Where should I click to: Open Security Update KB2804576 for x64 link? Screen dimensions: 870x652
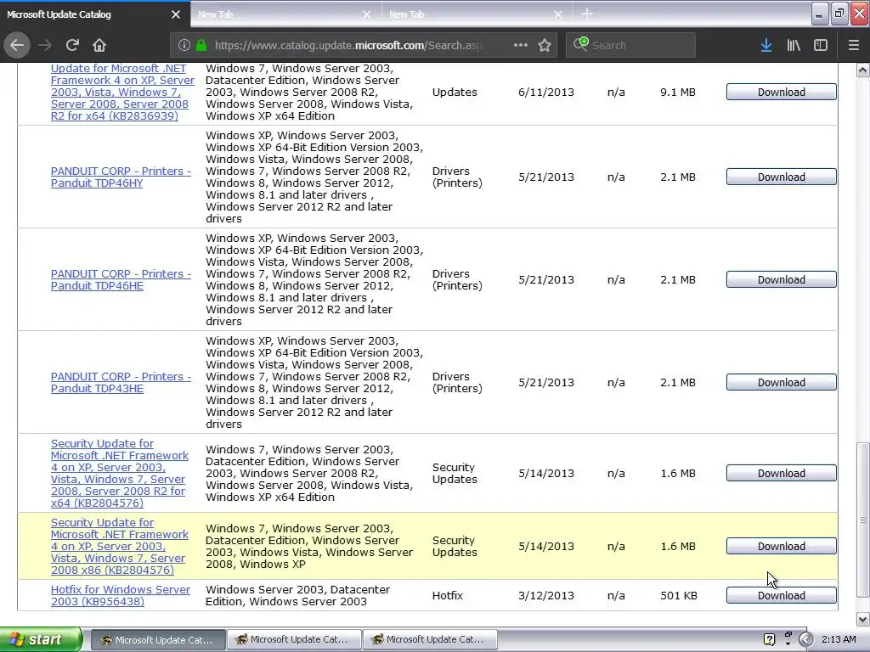click(119, 473)
